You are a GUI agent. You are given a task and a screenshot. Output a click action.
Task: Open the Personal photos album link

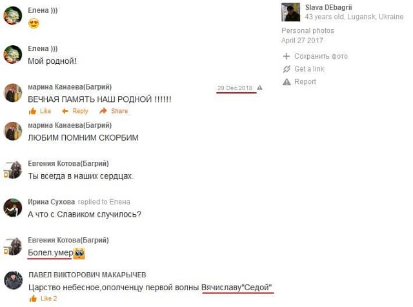[308, 30]
